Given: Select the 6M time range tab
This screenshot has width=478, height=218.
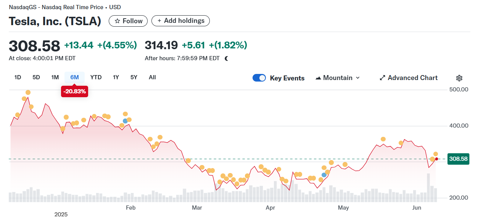Looking at the screenshot, I should point(74,77).
